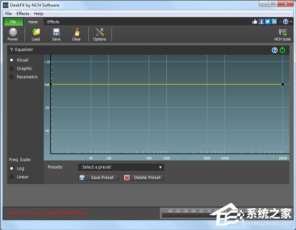Switch to the green File tab

pos(13,22)
